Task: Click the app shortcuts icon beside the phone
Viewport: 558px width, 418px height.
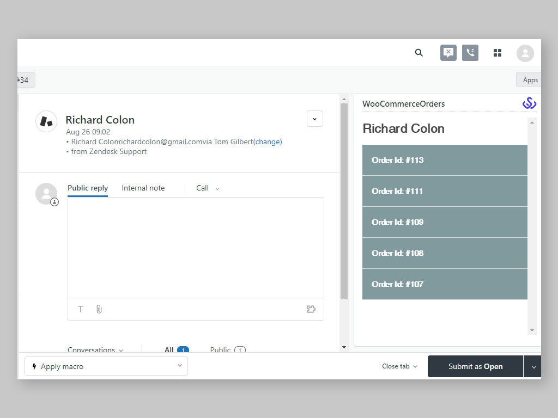Action: [x=448, y=53]
